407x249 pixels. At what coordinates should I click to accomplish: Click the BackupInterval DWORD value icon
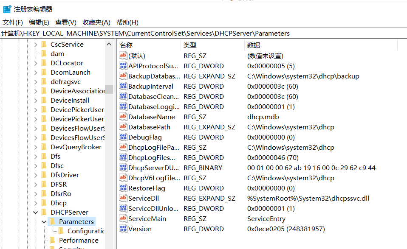tap(123, 86)
